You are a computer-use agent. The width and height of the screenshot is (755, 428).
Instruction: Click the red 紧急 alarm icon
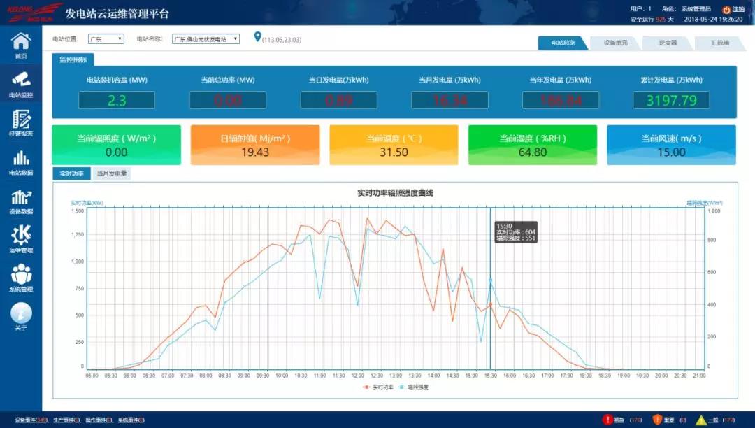(x=607, y=420)
